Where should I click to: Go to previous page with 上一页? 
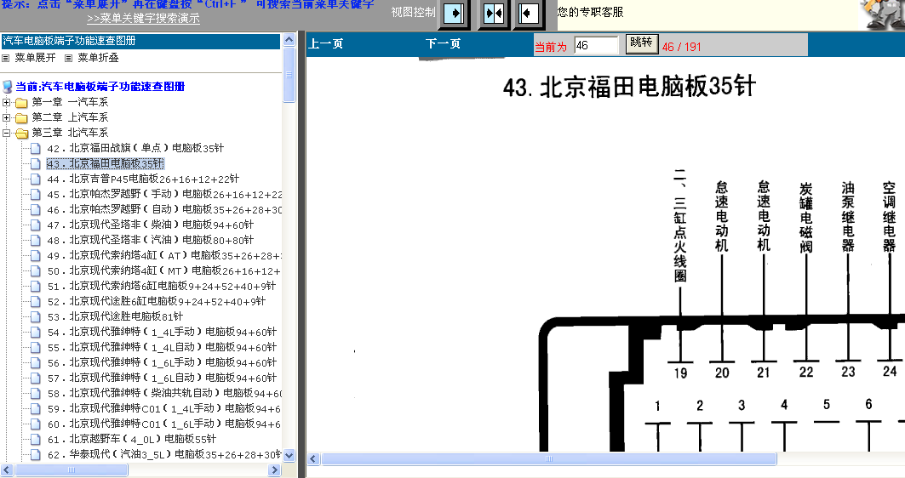[x=326, y=44]
